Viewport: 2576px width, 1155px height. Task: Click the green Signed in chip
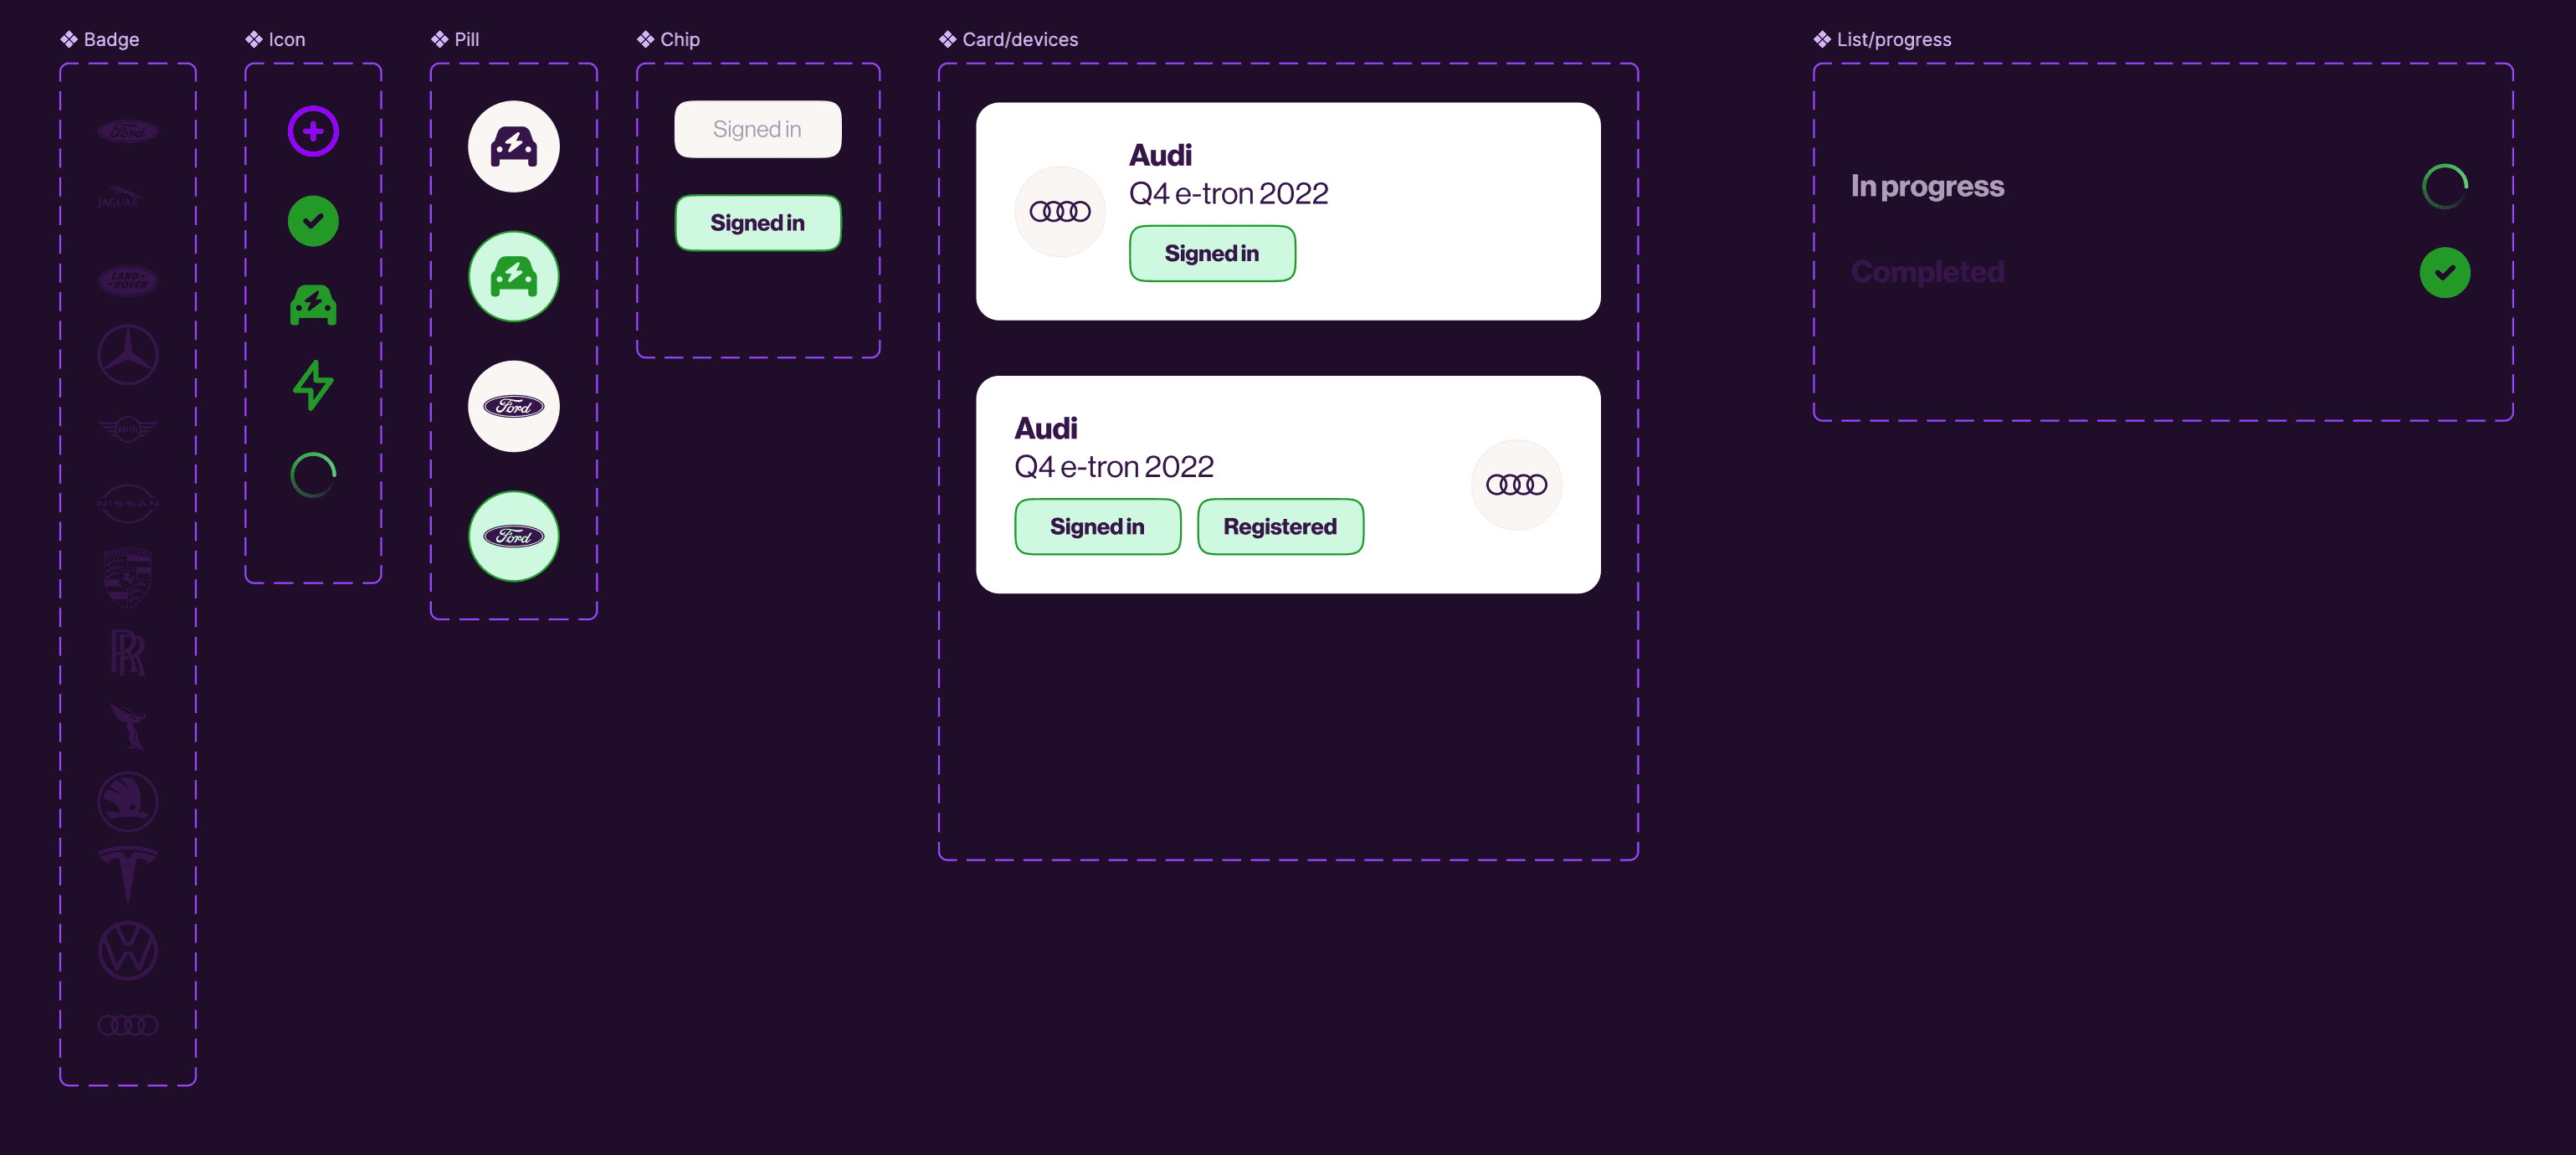(x=757, y=223)
